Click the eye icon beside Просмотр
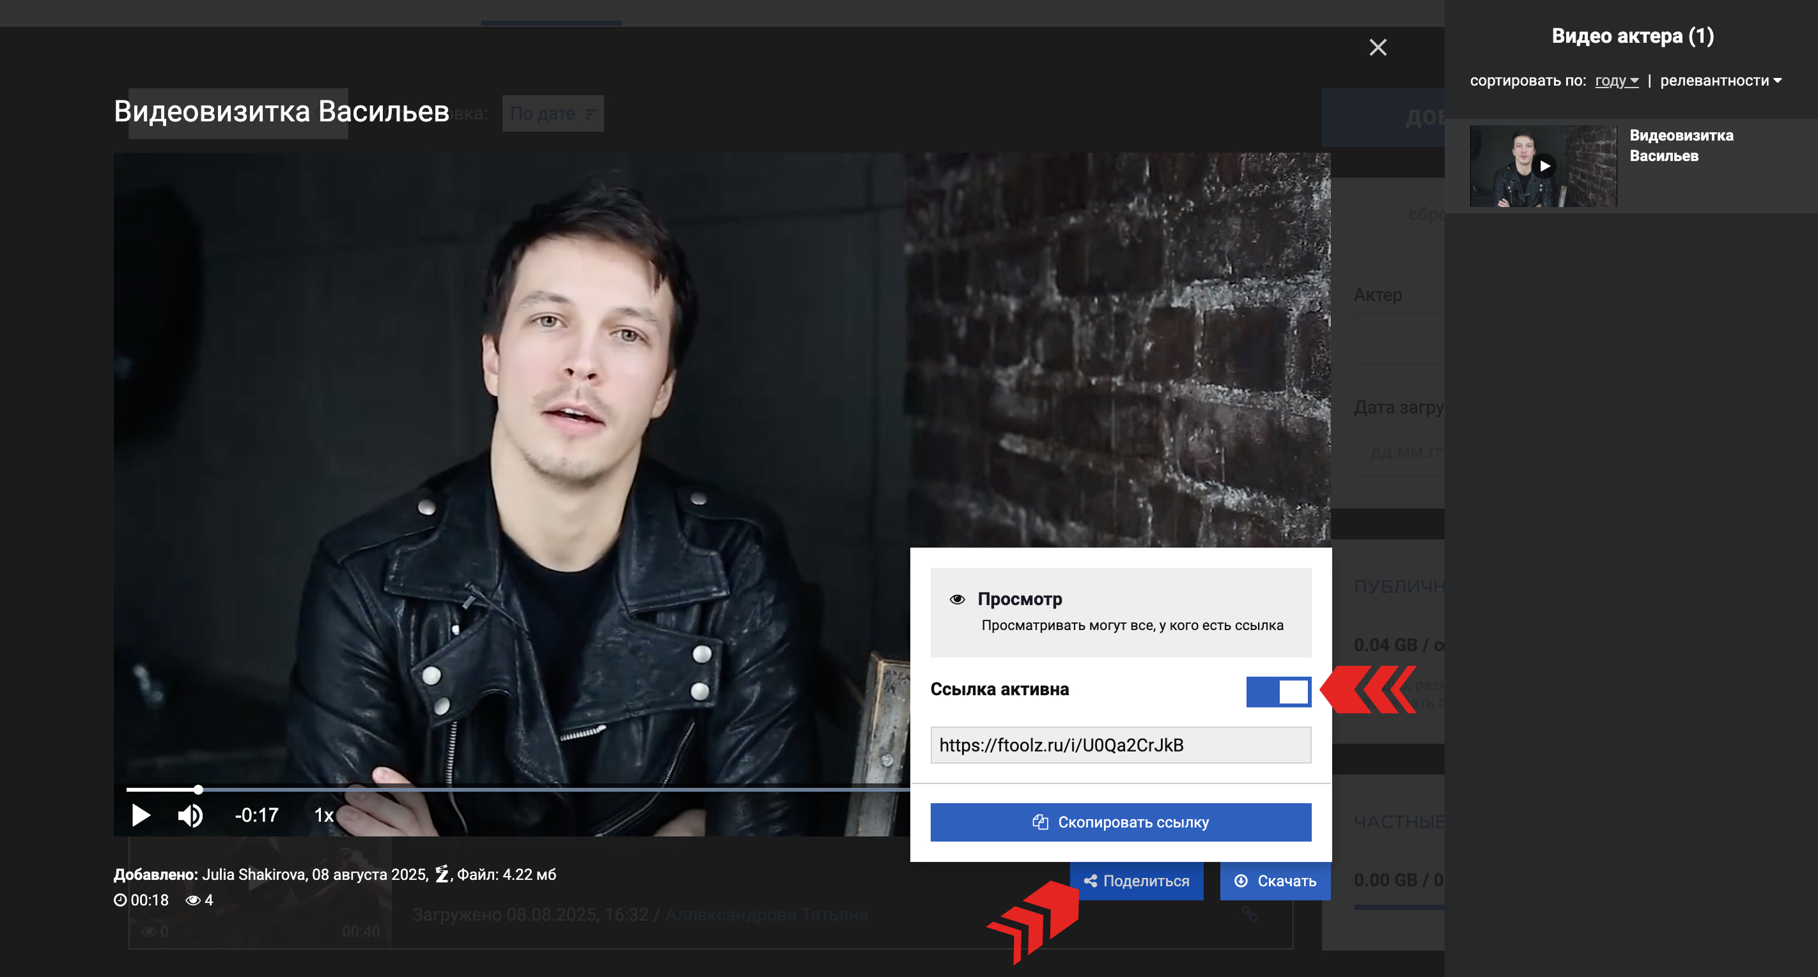 point(957,599)
